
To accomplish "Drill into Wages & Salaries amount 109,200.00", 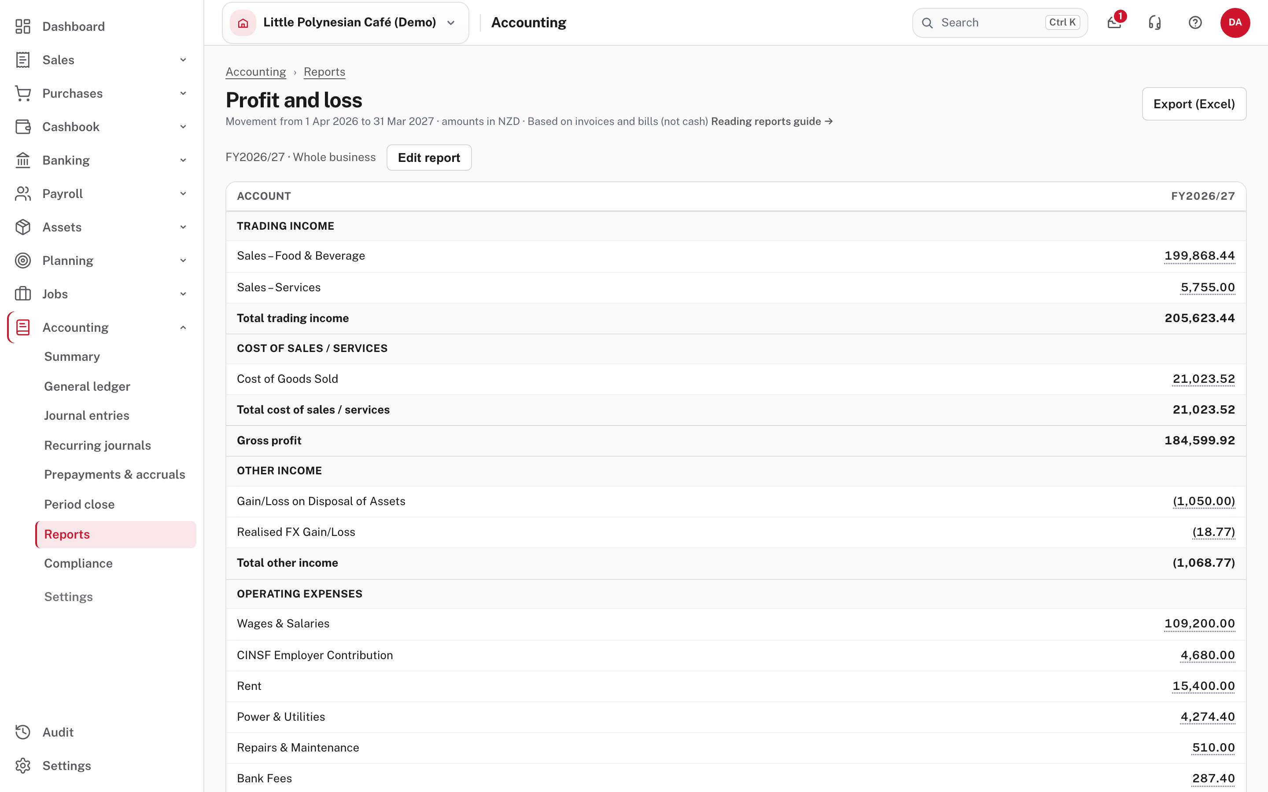I will pyautogui.click(x=1199, y=623).
